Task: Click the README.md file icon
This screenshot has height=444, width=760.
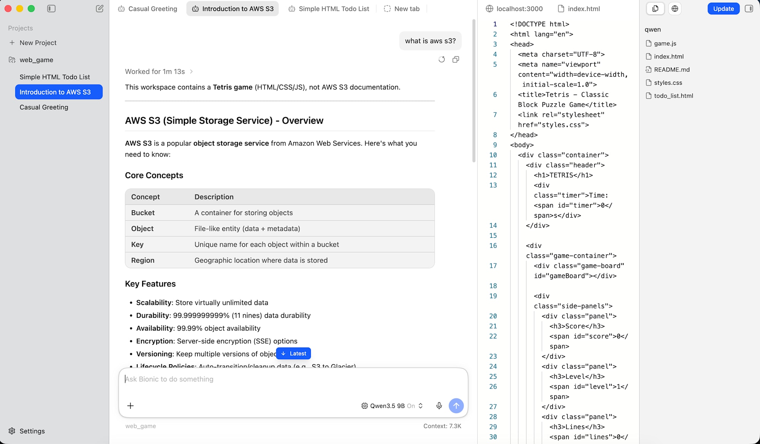Action: point(649,70)
